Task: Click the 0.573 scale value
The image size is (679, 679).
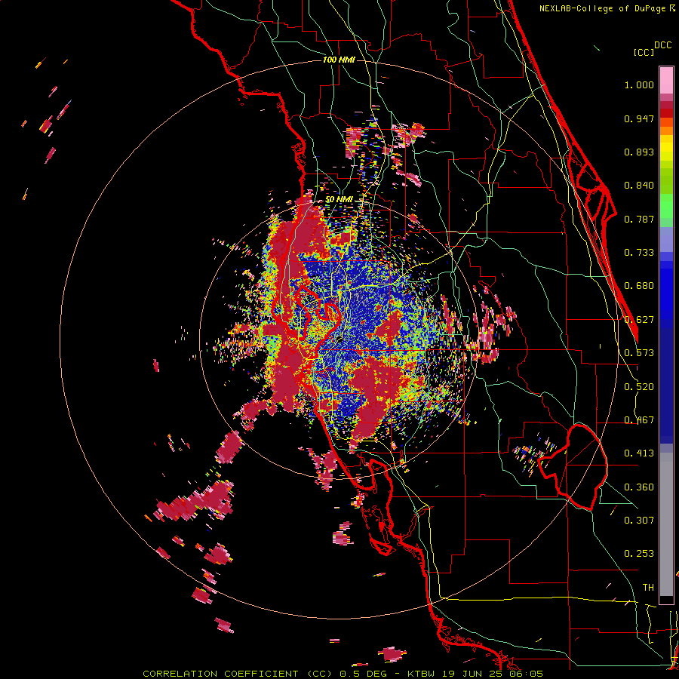Action: [639, 353]
